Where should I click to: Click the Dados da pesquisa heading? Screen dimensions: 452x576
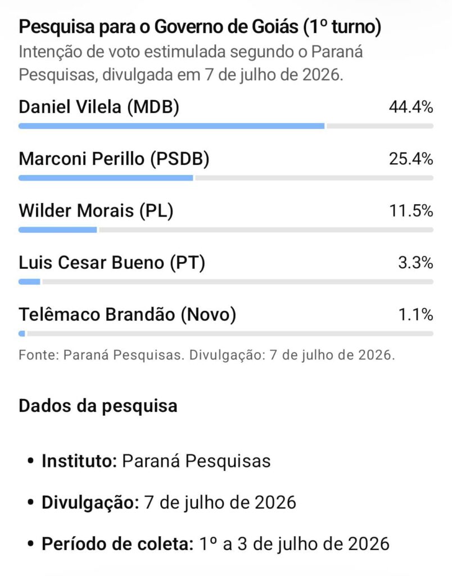(x=98, y=406)
